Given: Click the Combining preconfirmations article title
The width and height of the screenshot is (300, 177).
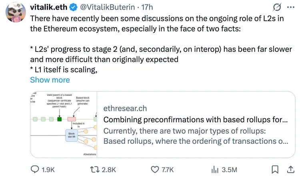Looking at the screenshot, I should (195, 119).
